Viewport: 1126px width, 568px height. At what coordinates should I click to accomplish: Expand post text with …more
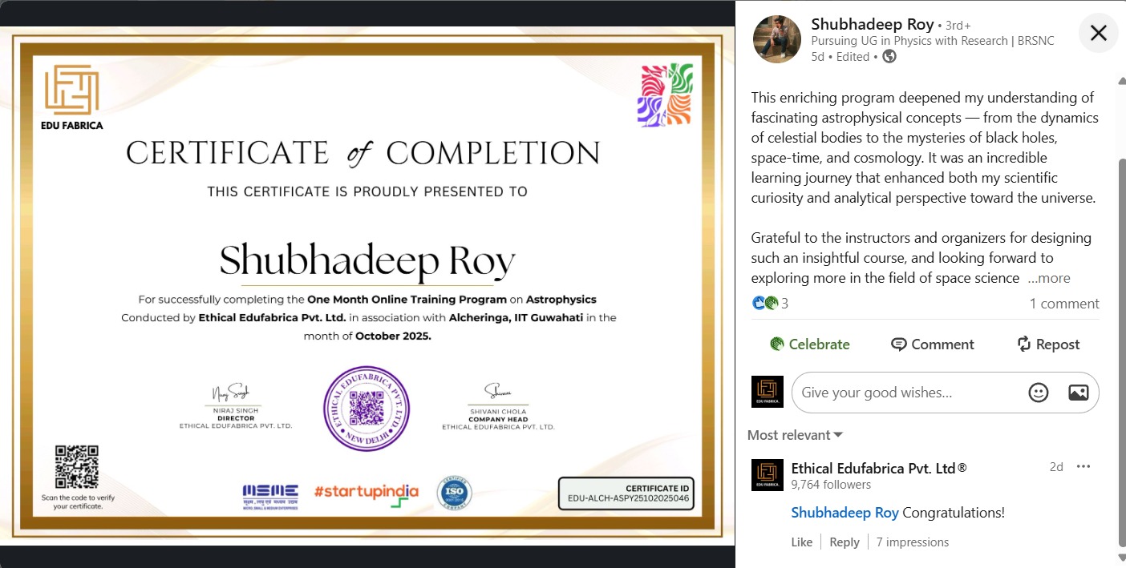(x=1049, y=278)
